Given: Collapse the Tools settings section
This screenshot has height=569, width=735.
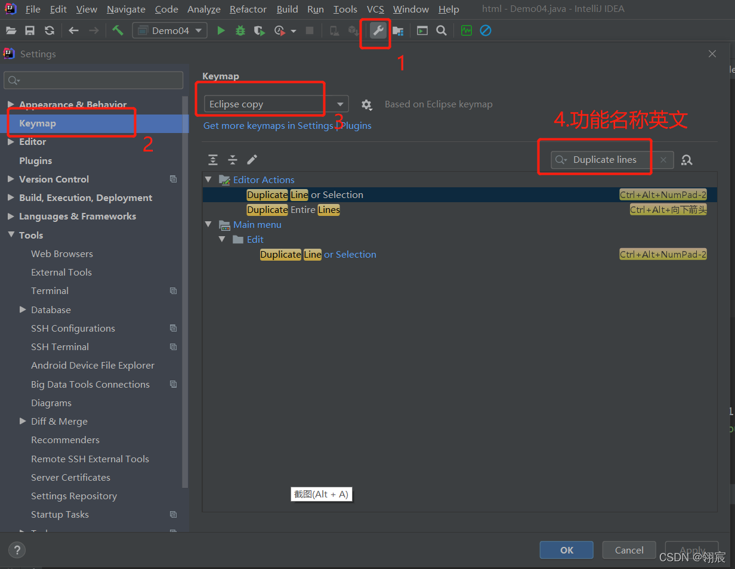Looking at the screenshot, I should 11,235.
